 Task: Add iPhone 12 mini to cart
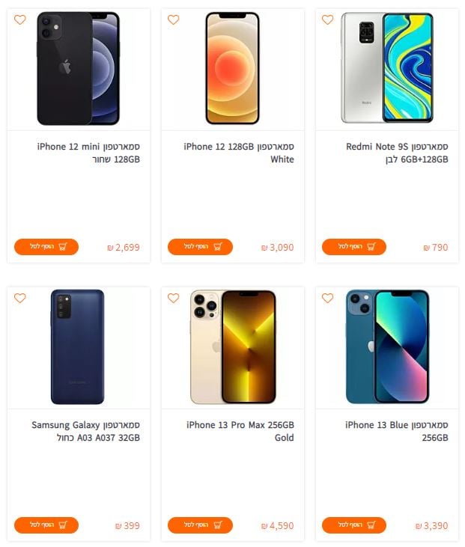point(46,247)
